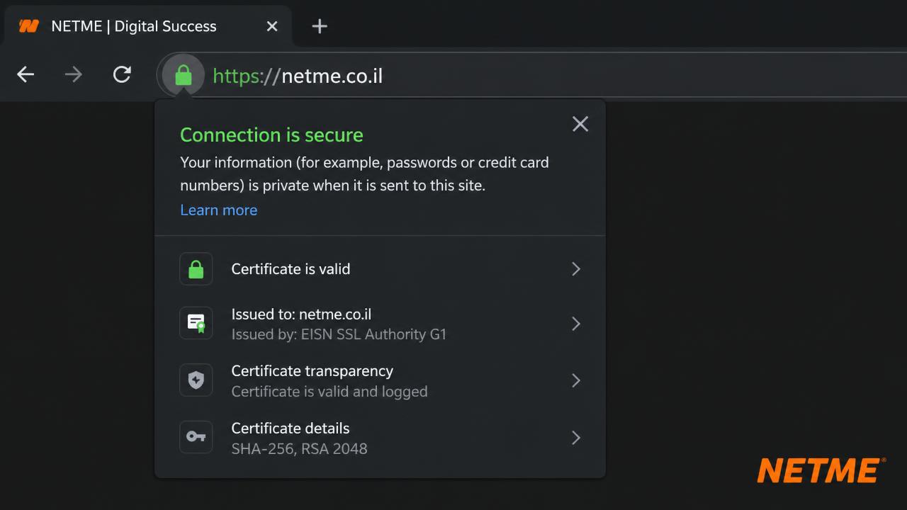Click the green padlock in address bar
This screenshot has height=510, width=907.
click(184, 74)
